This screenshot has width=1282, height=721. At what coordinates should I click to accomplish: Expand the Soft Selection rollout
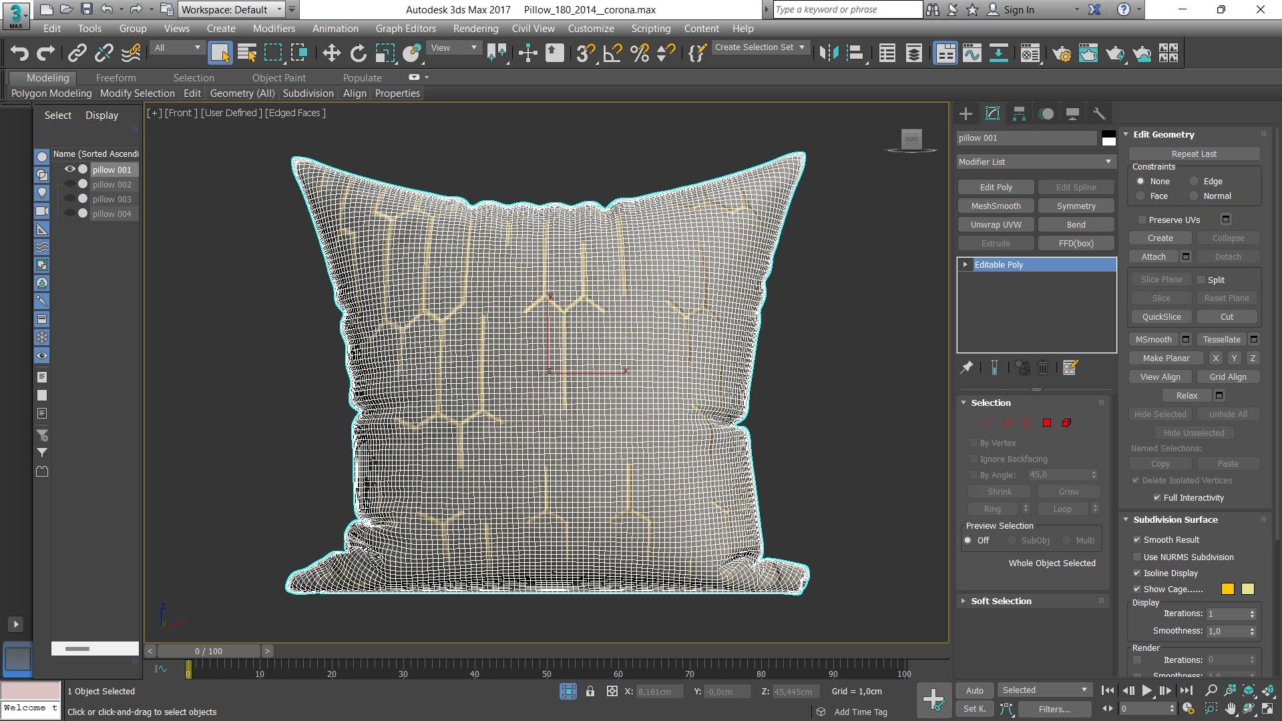1000,602
